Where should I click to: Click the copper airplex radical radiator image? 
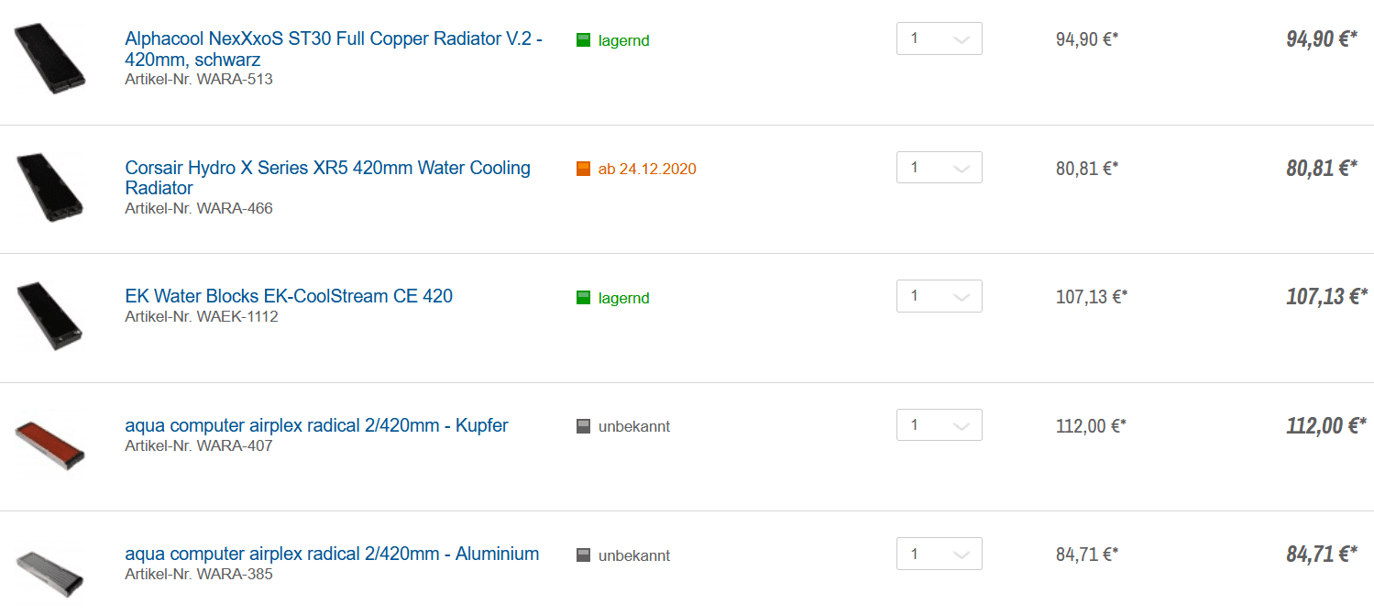tap(49, 445)
